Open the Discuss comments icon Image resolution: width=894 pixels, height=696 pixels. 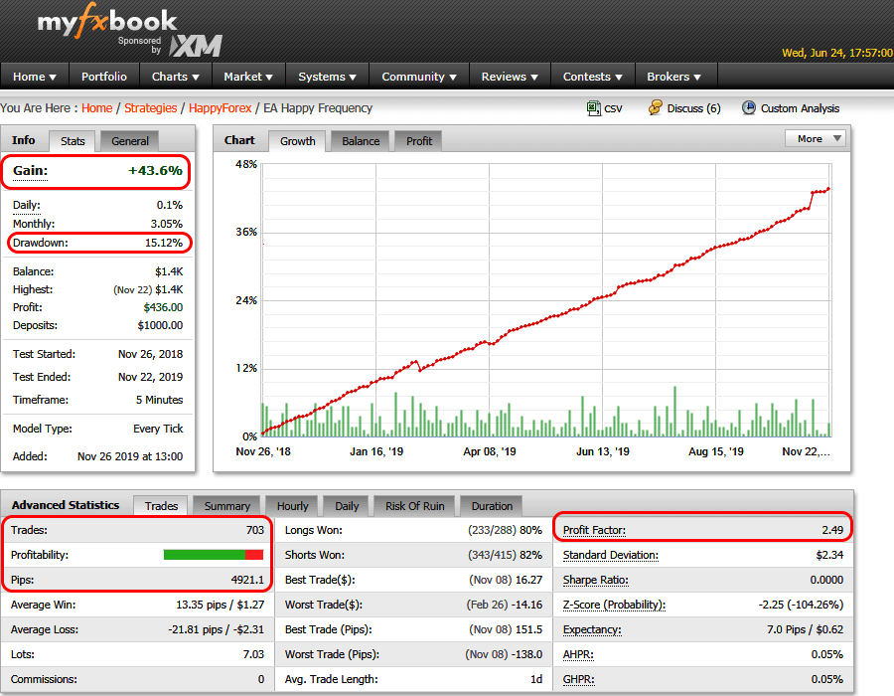pyautogui.click(x=656, y=108)
